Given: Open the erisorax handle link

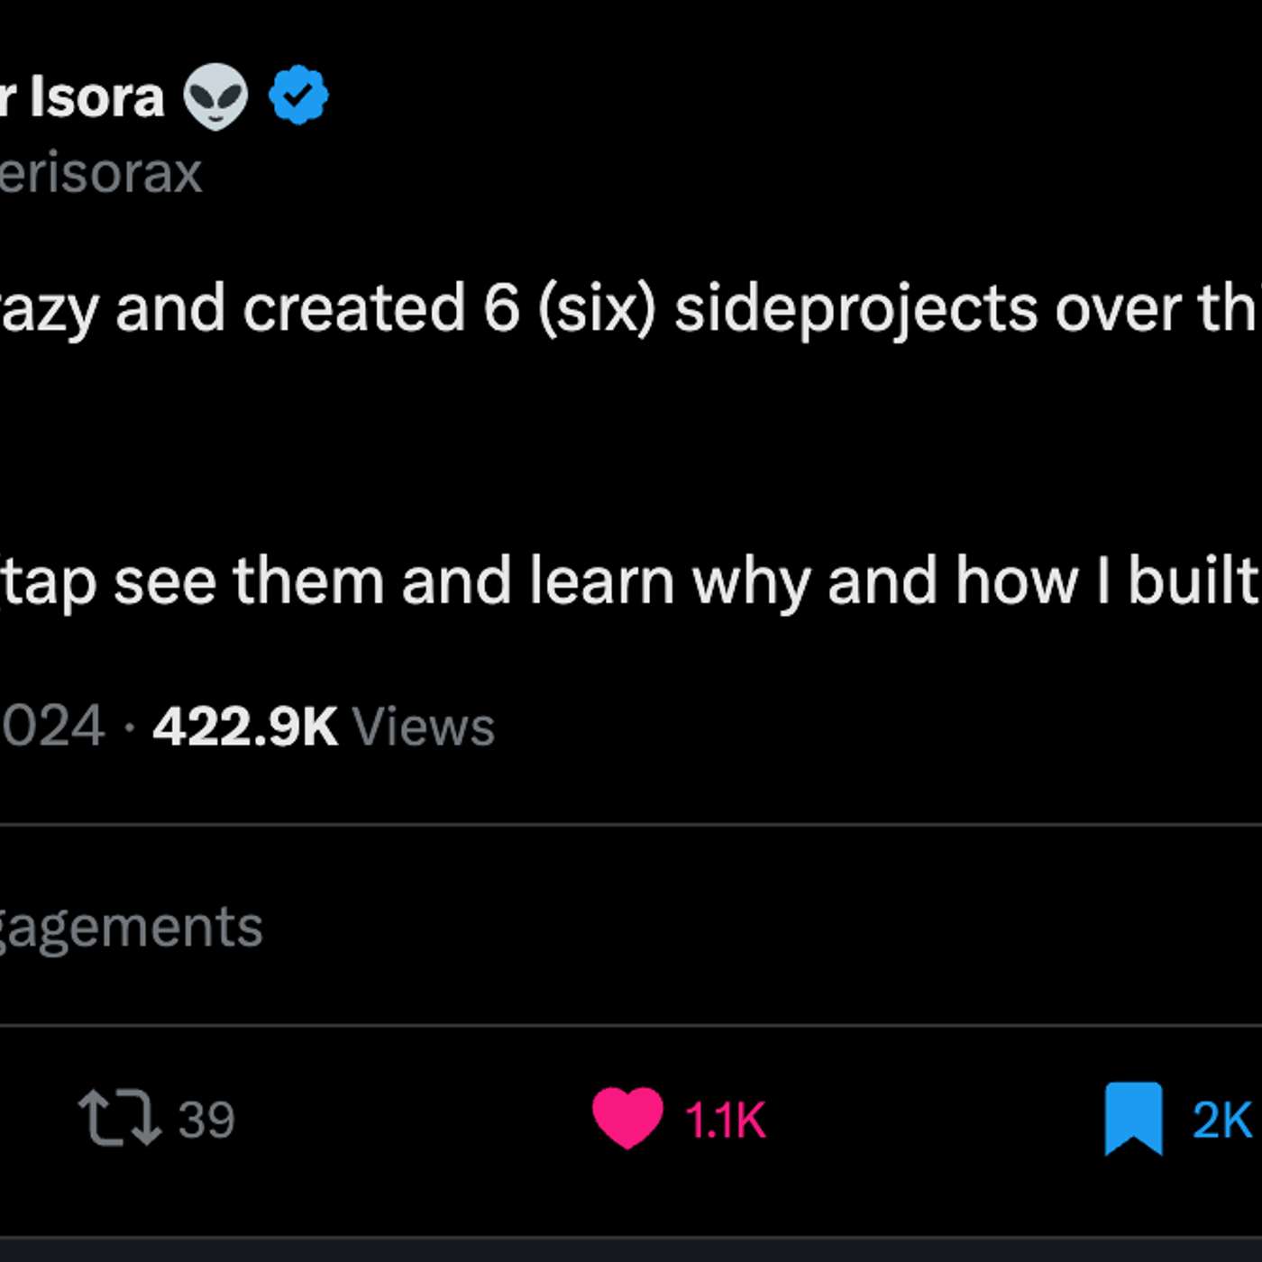Looking at the screenshot, I should (x=101, y=172).
